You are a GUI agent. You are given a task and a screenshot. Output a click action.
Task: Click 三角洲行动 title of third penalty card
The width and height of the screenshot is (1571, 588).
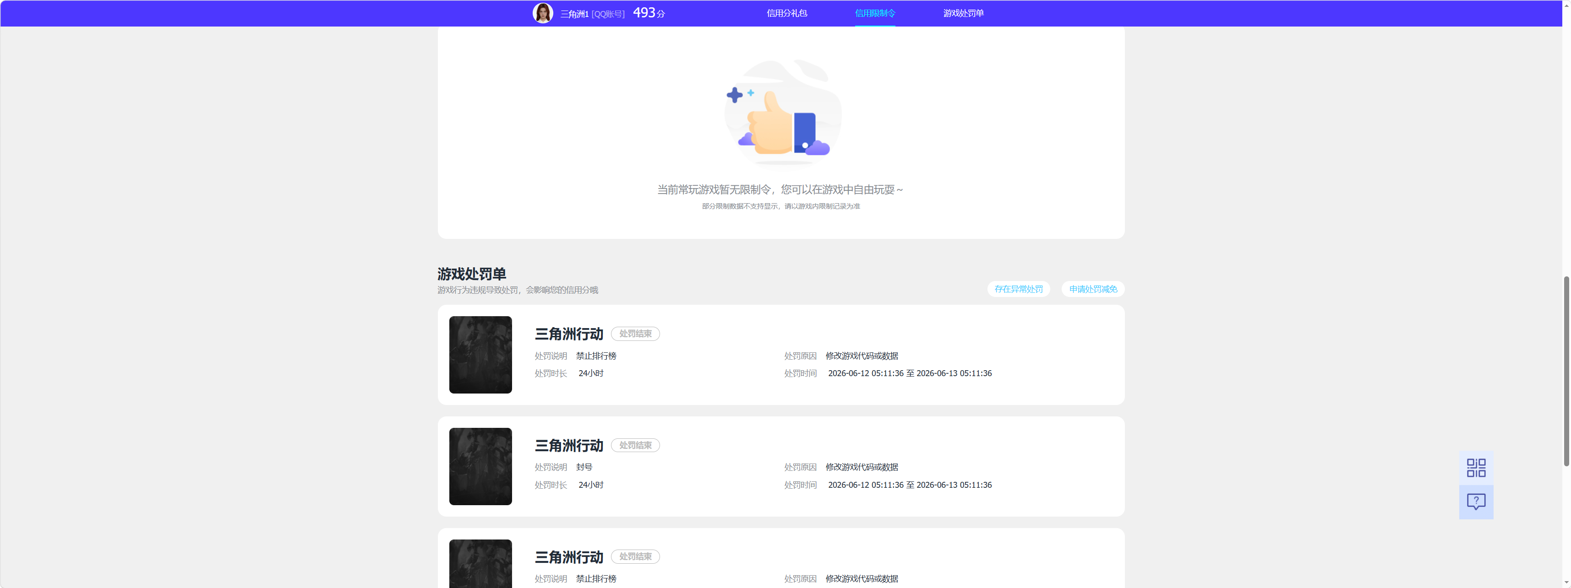click(x=569, y=557)
